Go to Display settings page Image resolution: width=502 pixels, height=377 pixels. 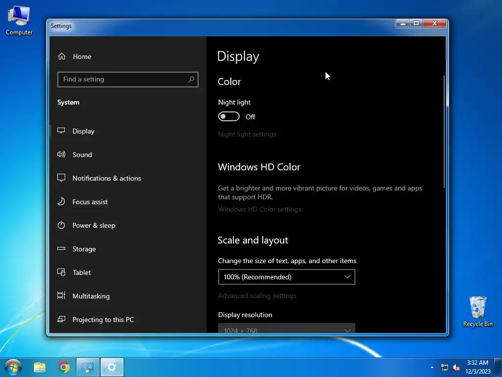coord(128,131)
